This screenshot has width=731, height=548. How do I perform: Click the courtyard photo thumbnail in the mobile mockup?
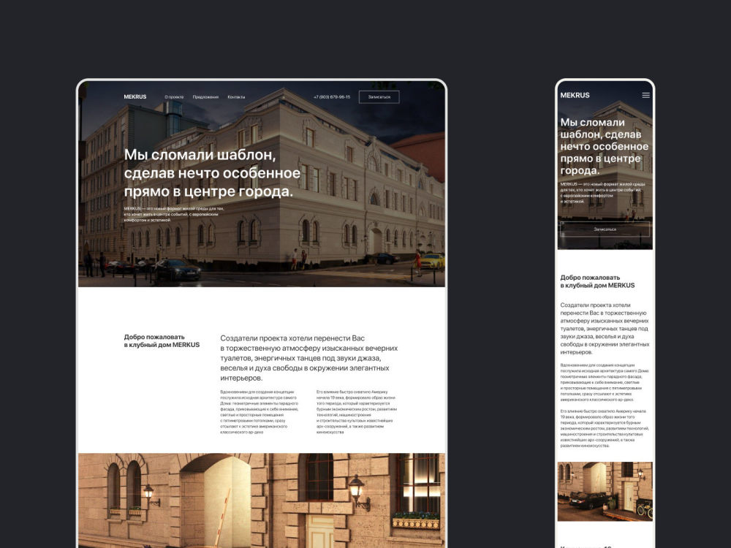pyautogui.click(x=605, y=491)
